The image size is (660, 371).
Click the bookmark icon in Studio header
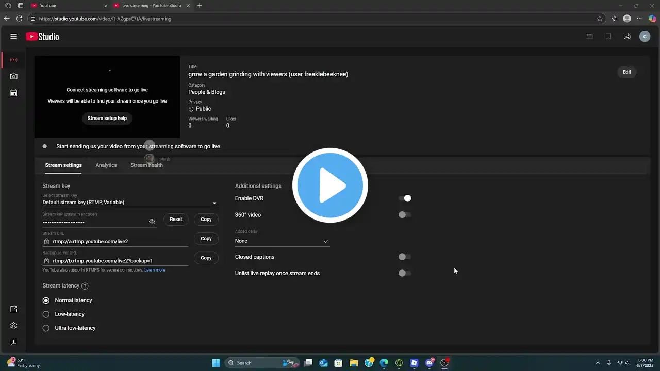coord(608,37)
